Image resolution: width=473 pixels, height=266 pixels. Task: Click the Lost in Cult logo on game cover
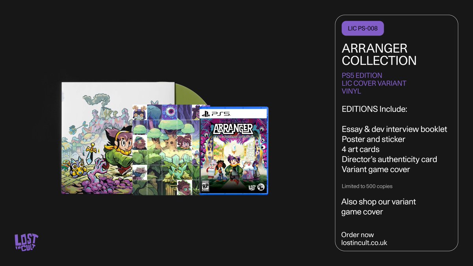252,188
